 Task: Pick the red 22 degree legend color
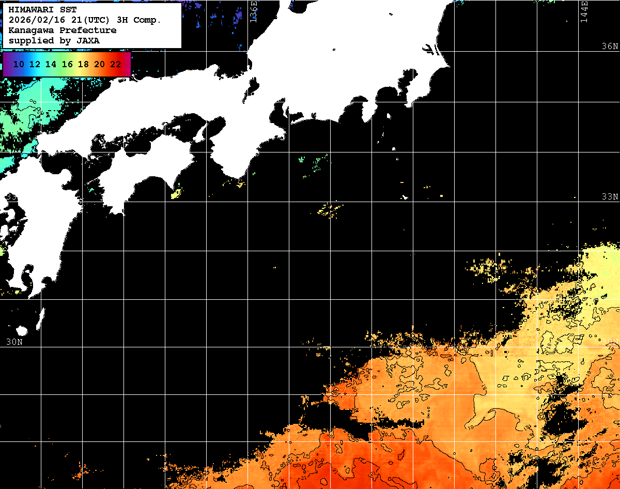click(115, 65)
